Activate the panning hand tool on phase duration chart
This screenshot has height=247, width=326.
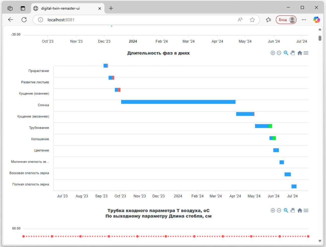coord(293,53)
